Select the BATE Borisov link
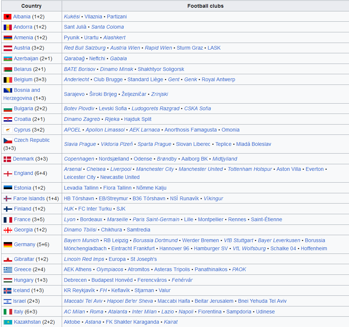 point(80,69)
